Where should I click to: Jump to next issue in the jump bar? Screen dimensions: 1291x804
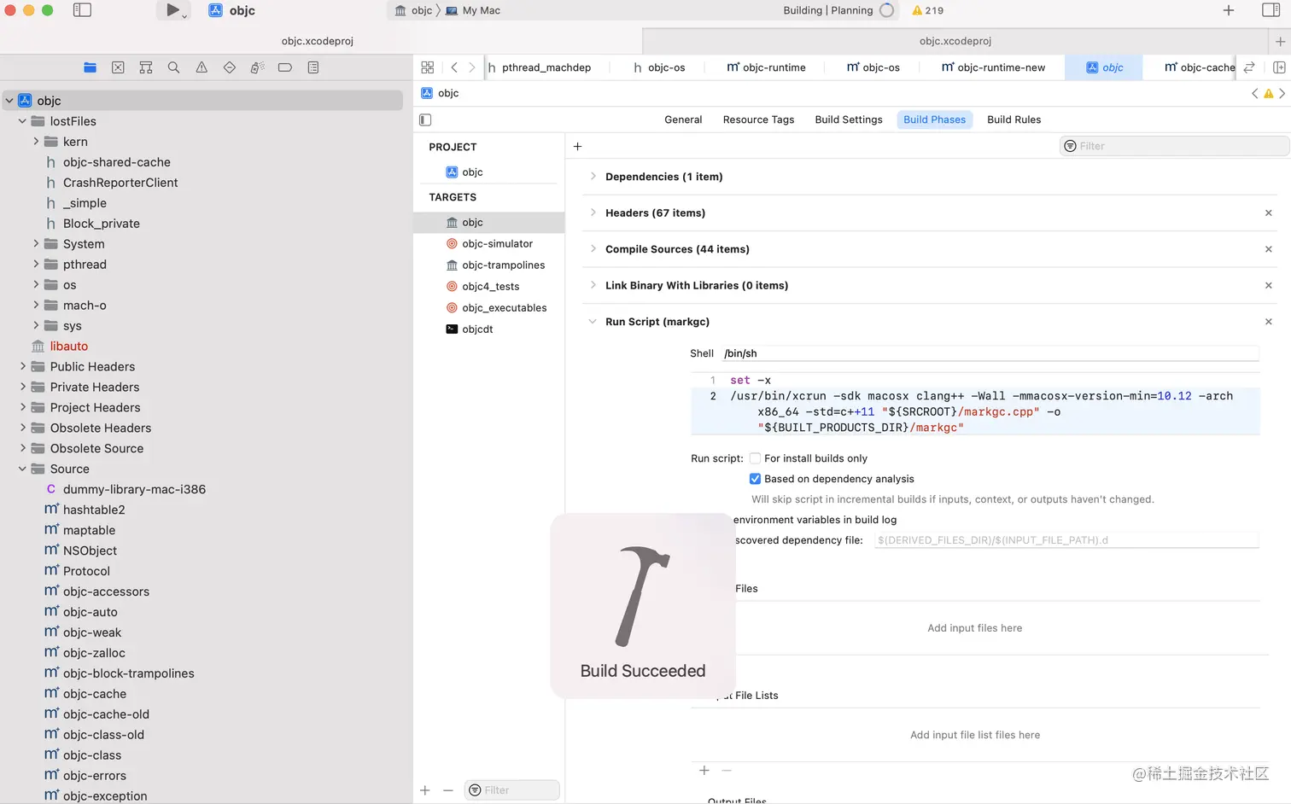(x=1282, y=93)
